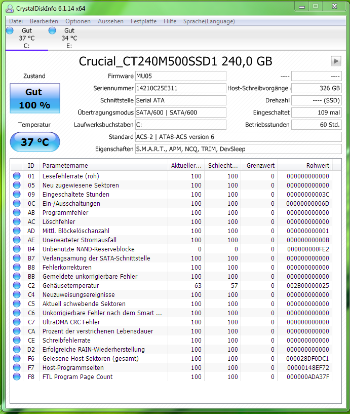This screenshot has width=350, height=414.
Task: Click the next disk arrow button
Action: (336, 61)
